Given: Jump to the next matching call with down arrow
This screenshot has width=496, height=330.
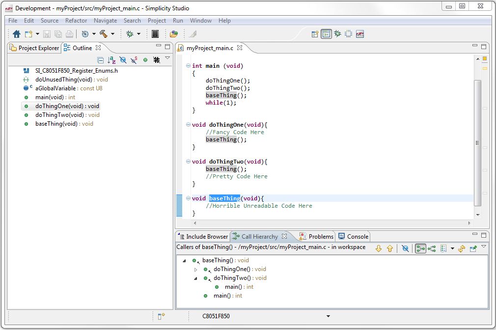Looking at the screenshot, I should click(378, 248).
